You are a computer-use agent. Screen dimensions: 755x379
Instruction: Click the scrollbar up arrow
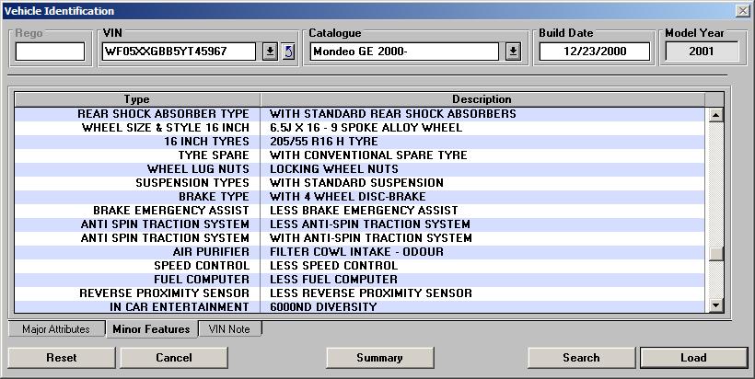[x=716, y=115]
